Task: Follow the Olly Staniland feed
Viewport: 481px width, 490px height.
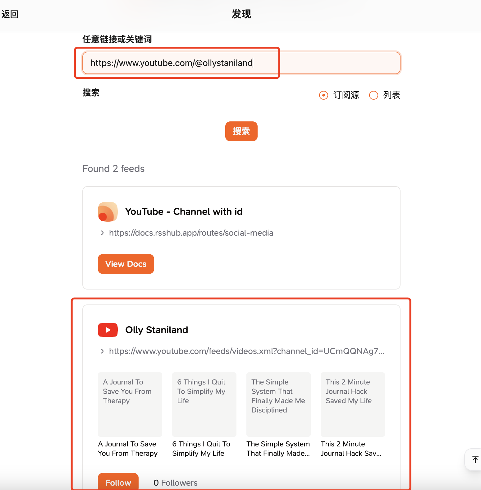Action: click(x=118, y=482)
